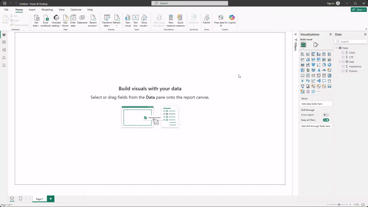Screen dimensions: 368x207
Task: Open Excel workbook data source
Action: [x=46, y=21]
